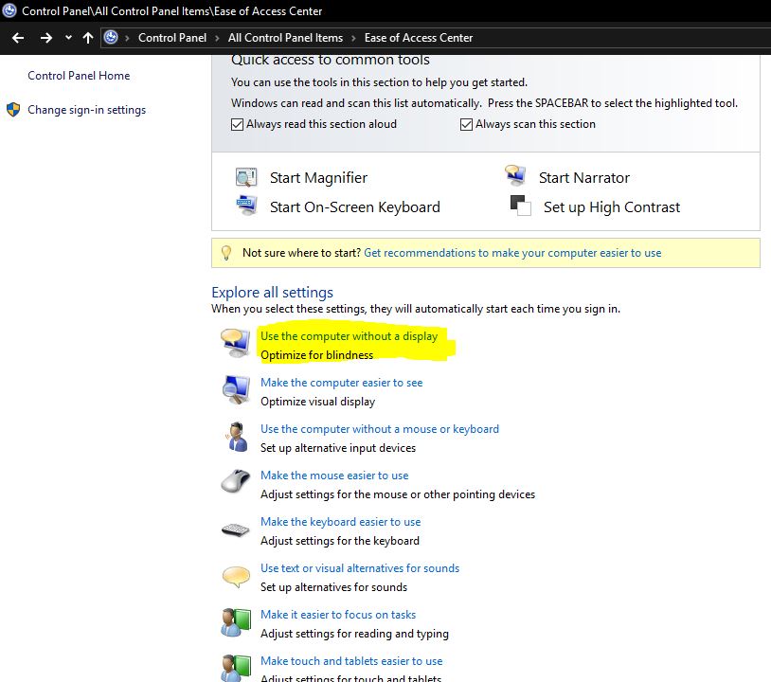Uncheck Always scan this section
Viewport: 771px width, 682px height.
click(x=466, y=124)
